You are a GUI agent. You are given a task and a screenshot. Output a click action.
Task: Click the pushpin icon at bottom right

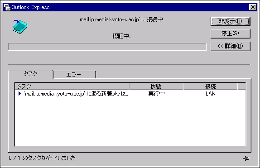(246, 158)
